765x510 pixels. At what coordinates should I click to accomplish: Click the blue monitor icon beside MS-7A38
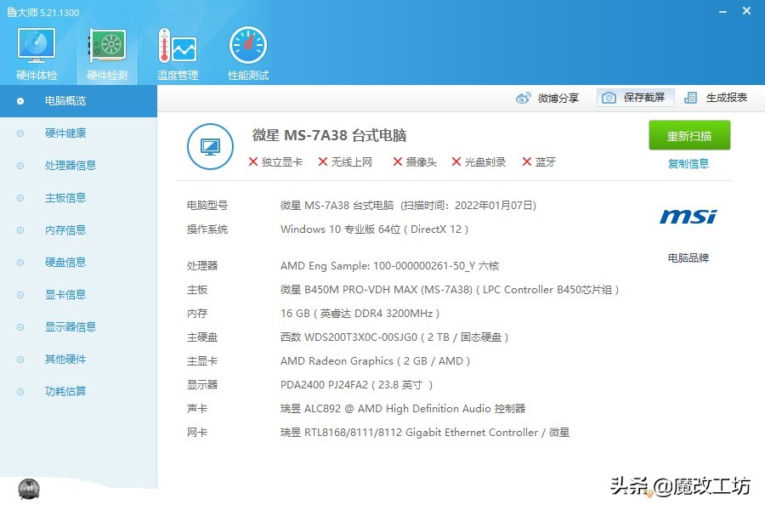pyautogui.click(x=210, y=146)
